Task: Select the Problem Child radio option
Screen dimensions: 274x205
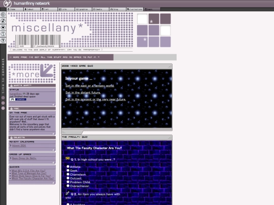Action: [x=68, y=182]
